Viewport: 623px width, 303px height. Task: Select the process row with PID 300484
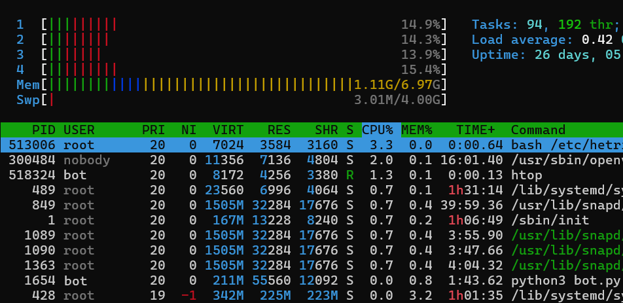pos(311,160)
